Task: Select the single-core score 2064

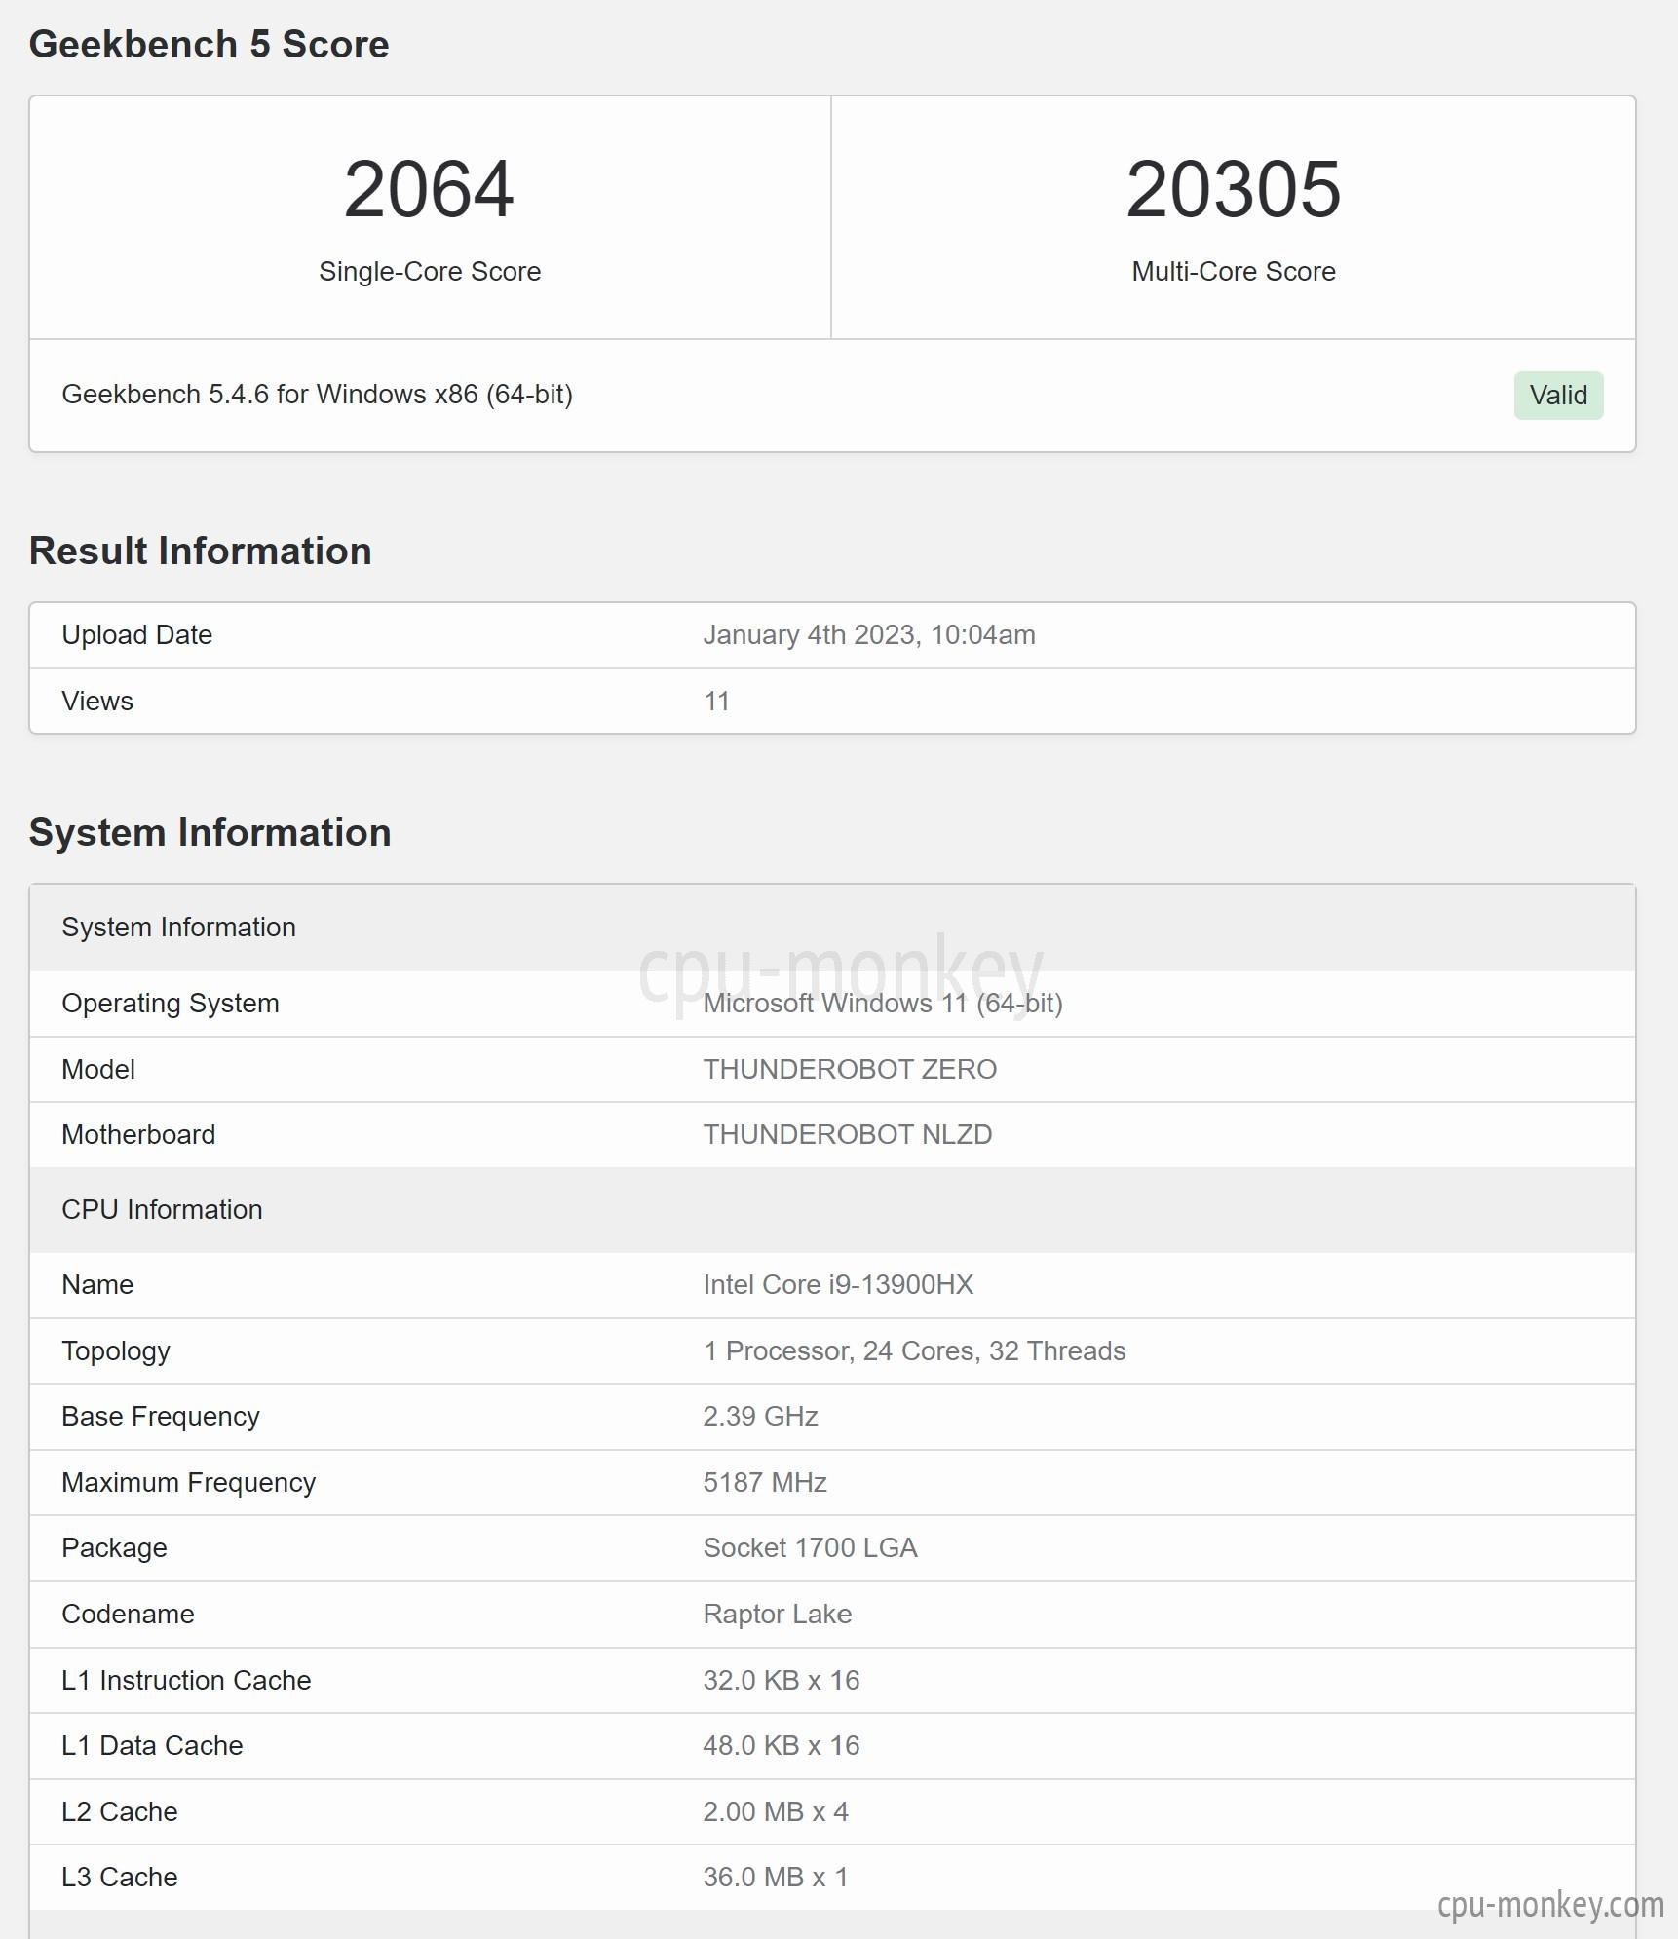Action: click(429, 189)
